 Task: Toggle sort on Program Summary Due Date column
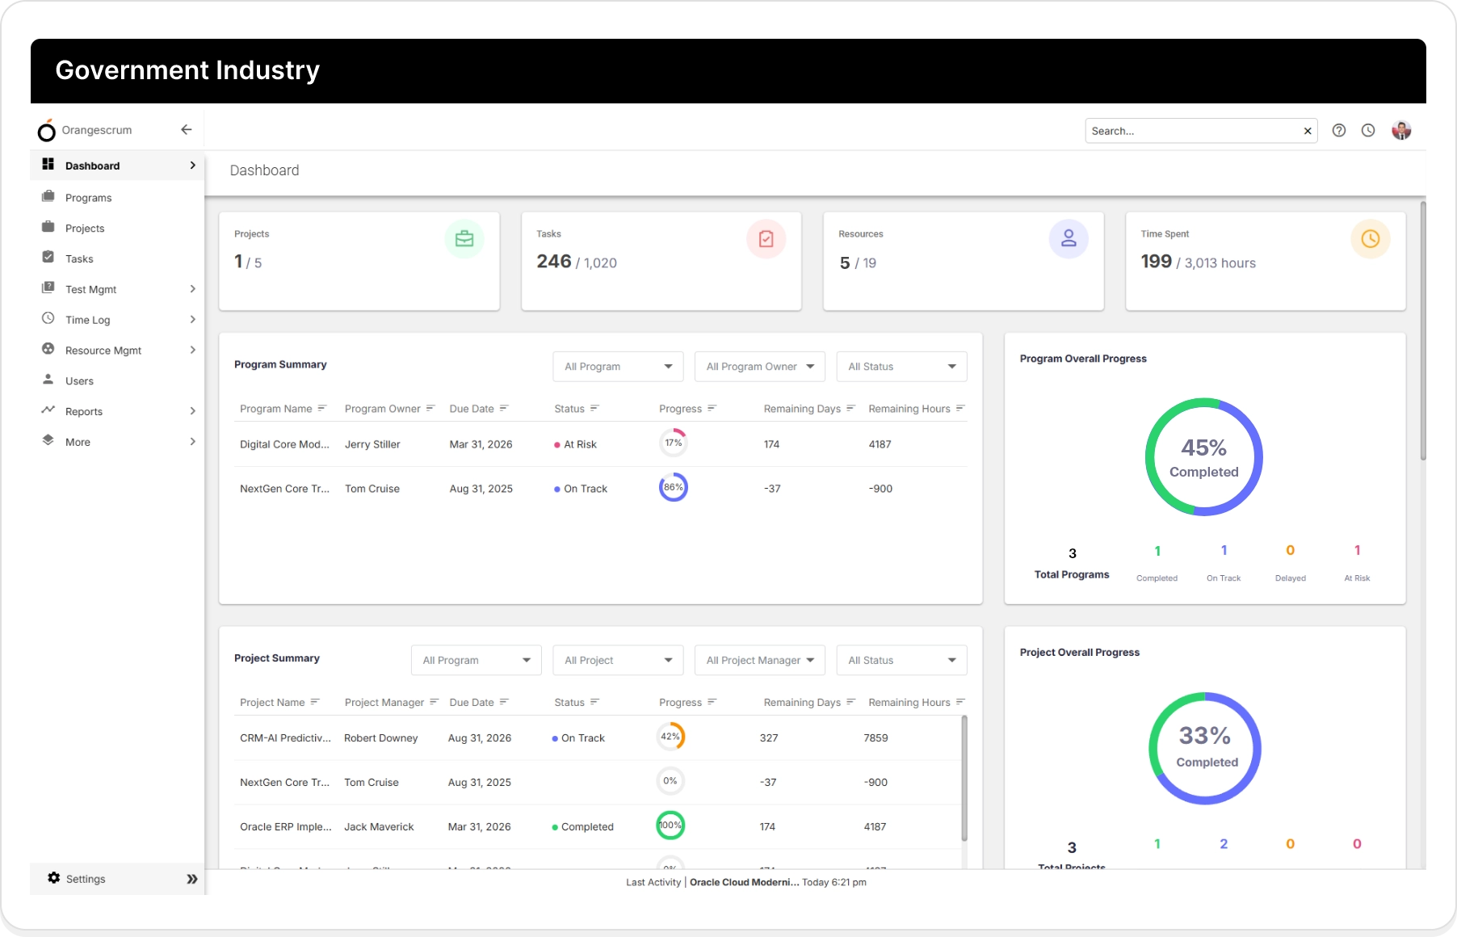[x=504, y=409]
